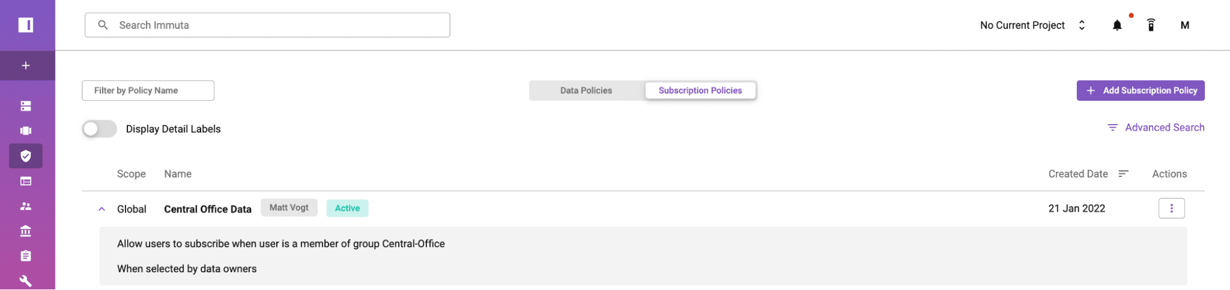Open the plus create menu in sidebar
1230x290 pixels.
[x=26, y=65]
